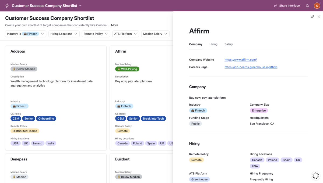Open the ATS Platform filter dropdown

pos(125,34)
